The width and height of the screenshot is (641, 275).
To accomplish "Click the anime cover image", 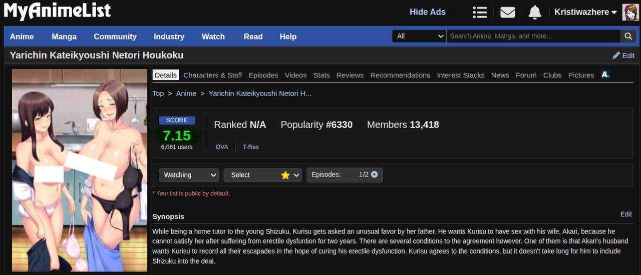I will point(80,170).
